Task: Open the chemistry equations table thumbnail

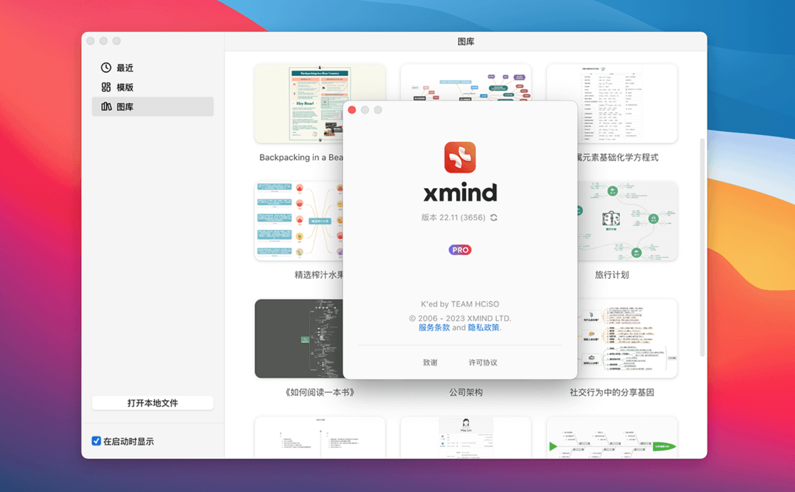Action: [x=627, y=104]
